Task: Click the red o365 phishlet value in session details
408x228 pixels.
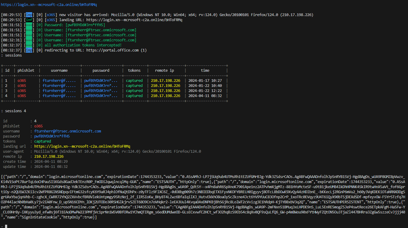Action: (x=38, y=126)
